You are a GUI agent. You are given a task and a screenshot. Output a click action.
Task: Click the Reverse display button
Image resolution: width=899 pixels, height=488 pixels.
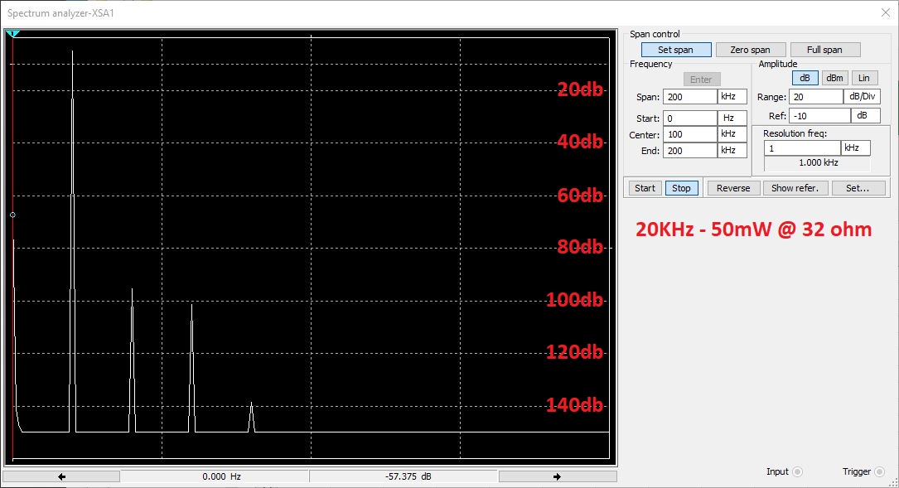(x=733, y=188)
